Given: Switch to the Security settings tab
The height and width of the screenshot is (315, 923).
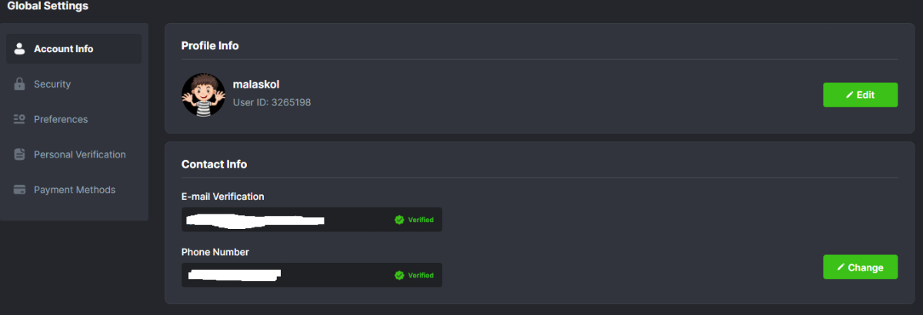Looking at the screenshot, I should click(52, 85).
